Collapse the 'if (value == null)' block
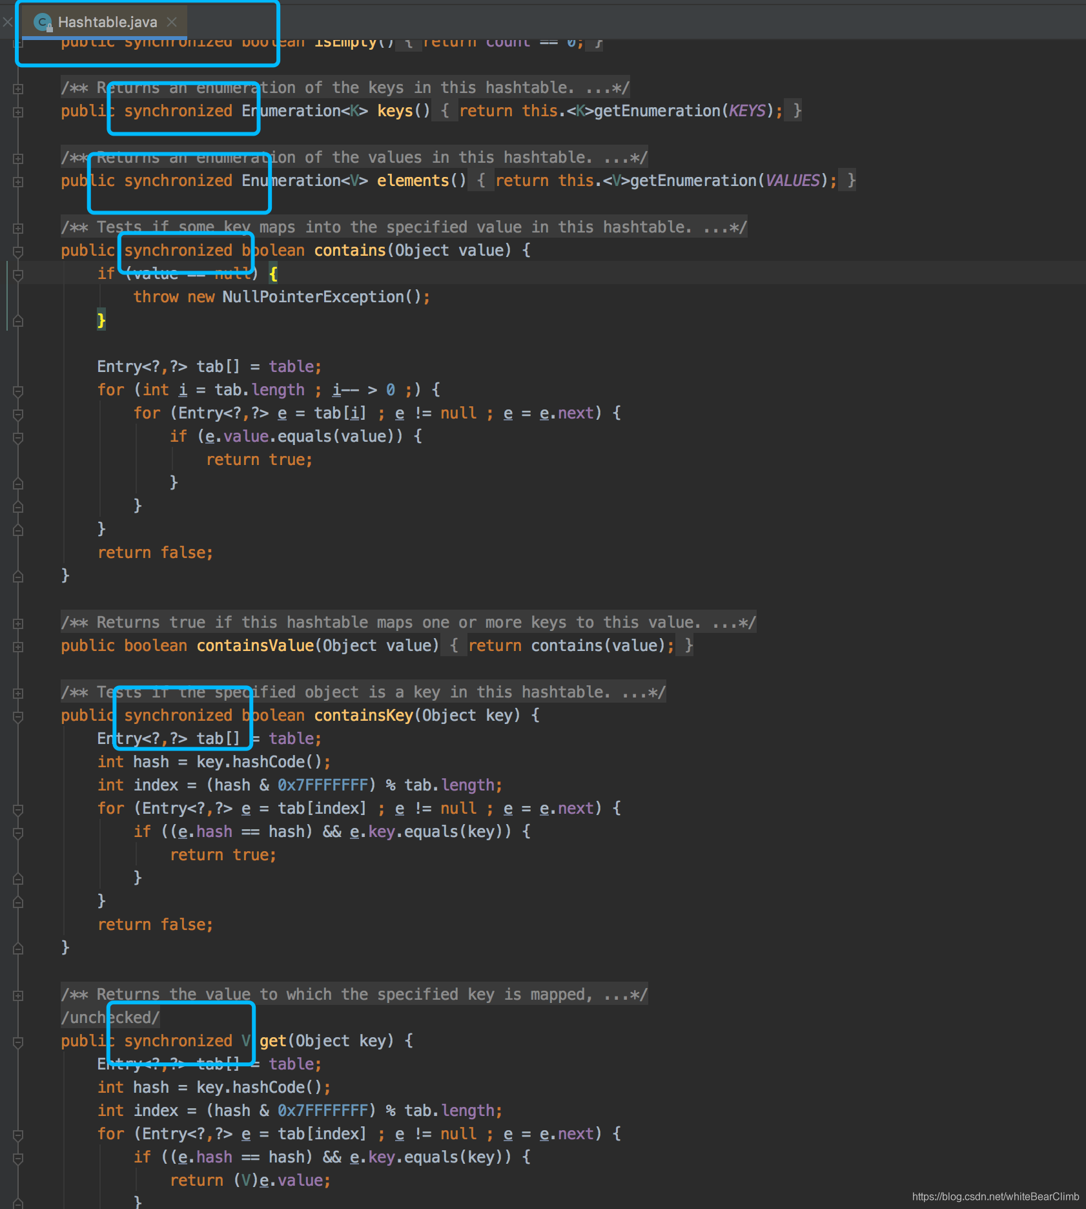1086x1209 pixels. tap(18, 274)
